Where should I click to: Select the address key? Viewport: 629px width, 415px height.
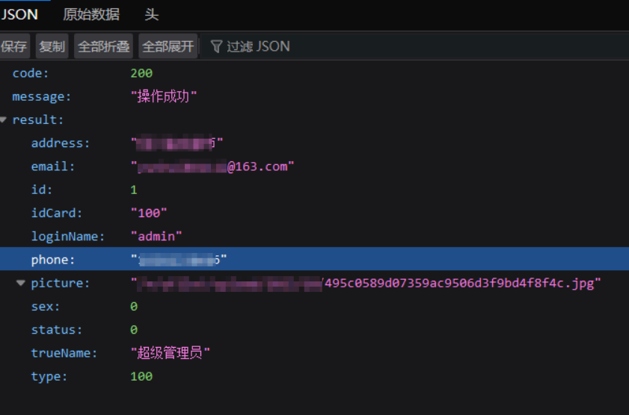(x=60, y=143)
